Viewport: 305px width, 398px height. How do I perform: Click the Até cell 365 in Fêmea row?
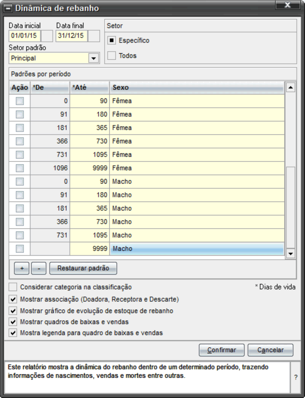tap(90, 128)
